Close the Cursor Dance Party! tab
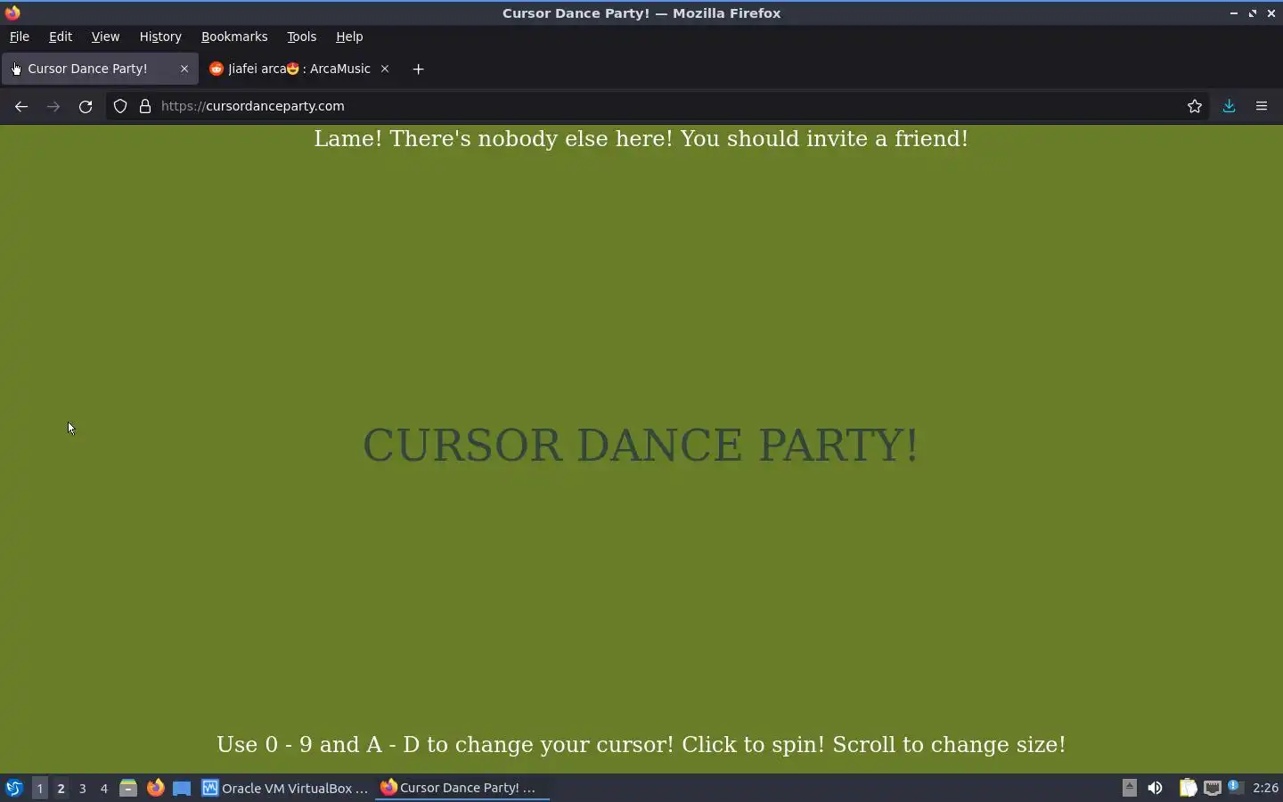 coord(184,69)
